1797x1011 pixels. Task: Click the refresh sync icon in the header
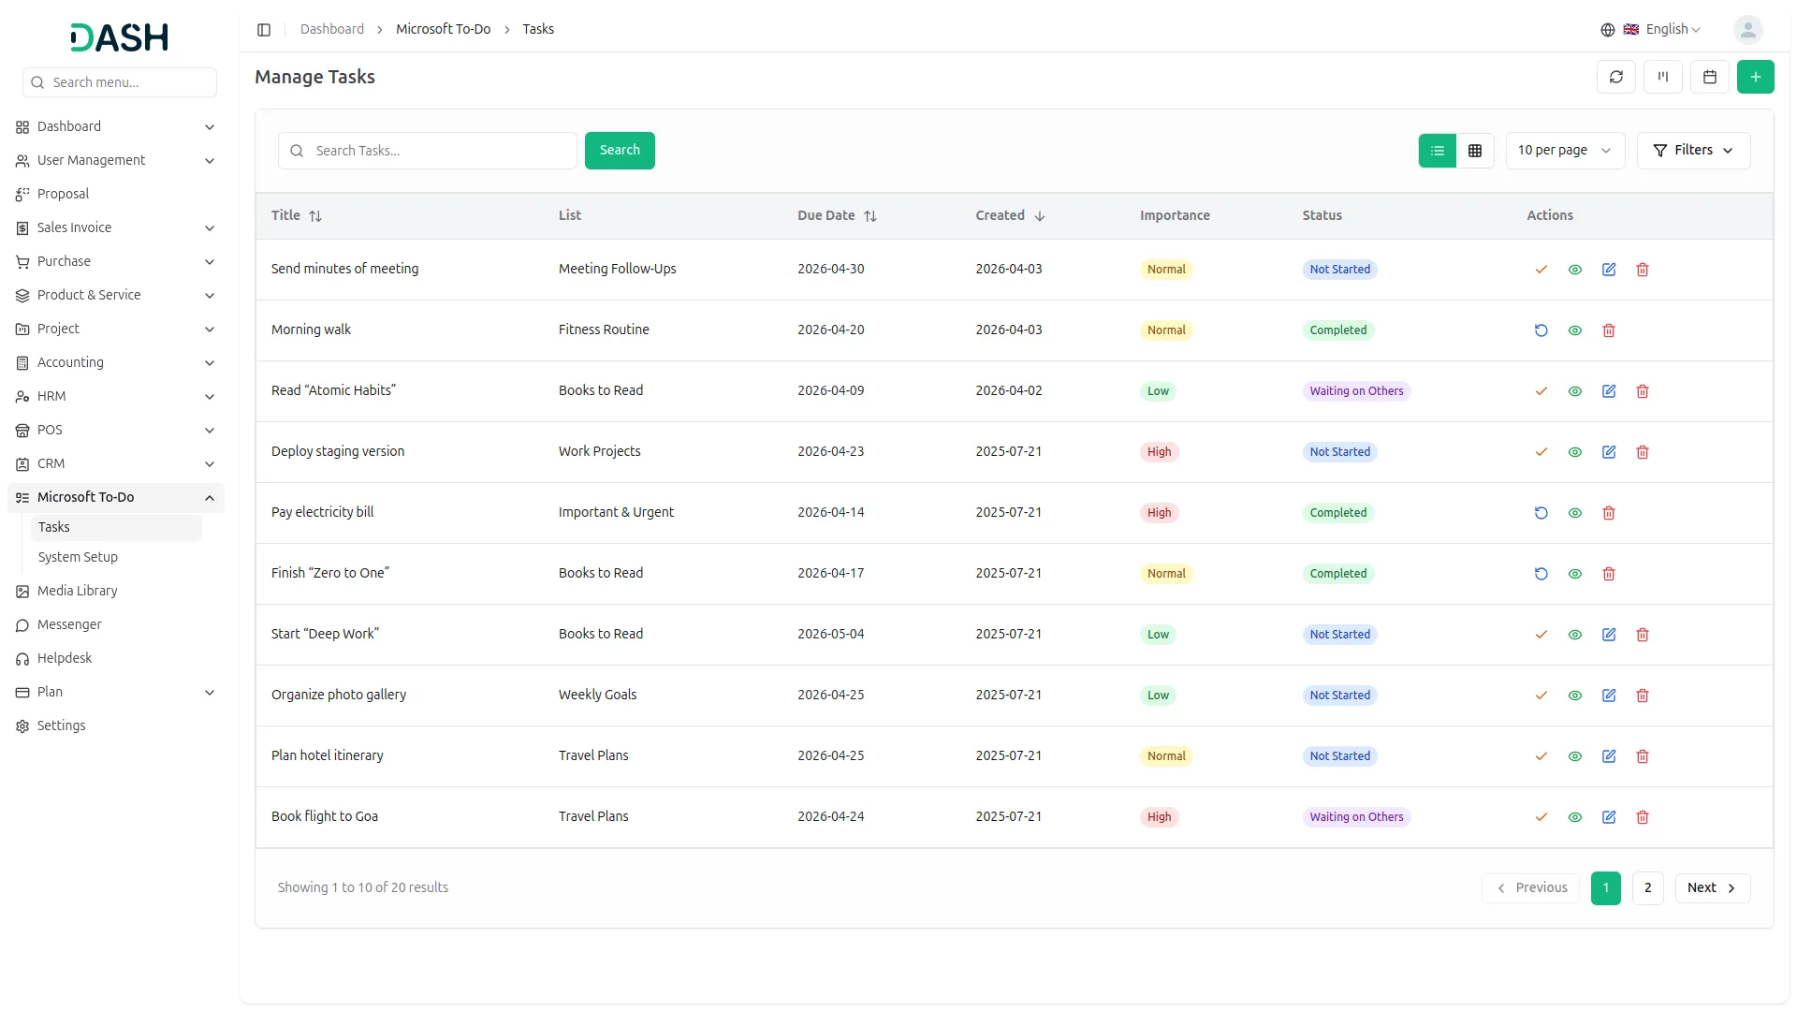[x=1615, y=77]
